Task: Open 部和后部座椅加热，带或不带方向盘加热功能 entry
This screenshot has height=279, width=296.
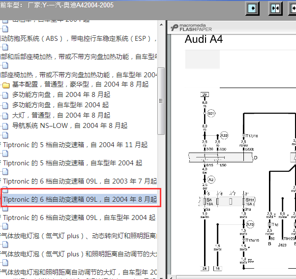Action: (79, 57)
